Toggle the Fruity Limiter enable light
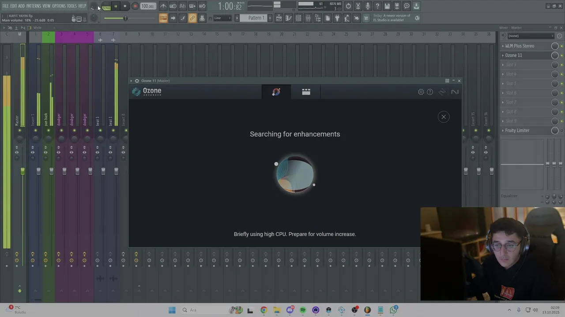The width and height of the screenshot is (565, 317). (x=561, y=130)
